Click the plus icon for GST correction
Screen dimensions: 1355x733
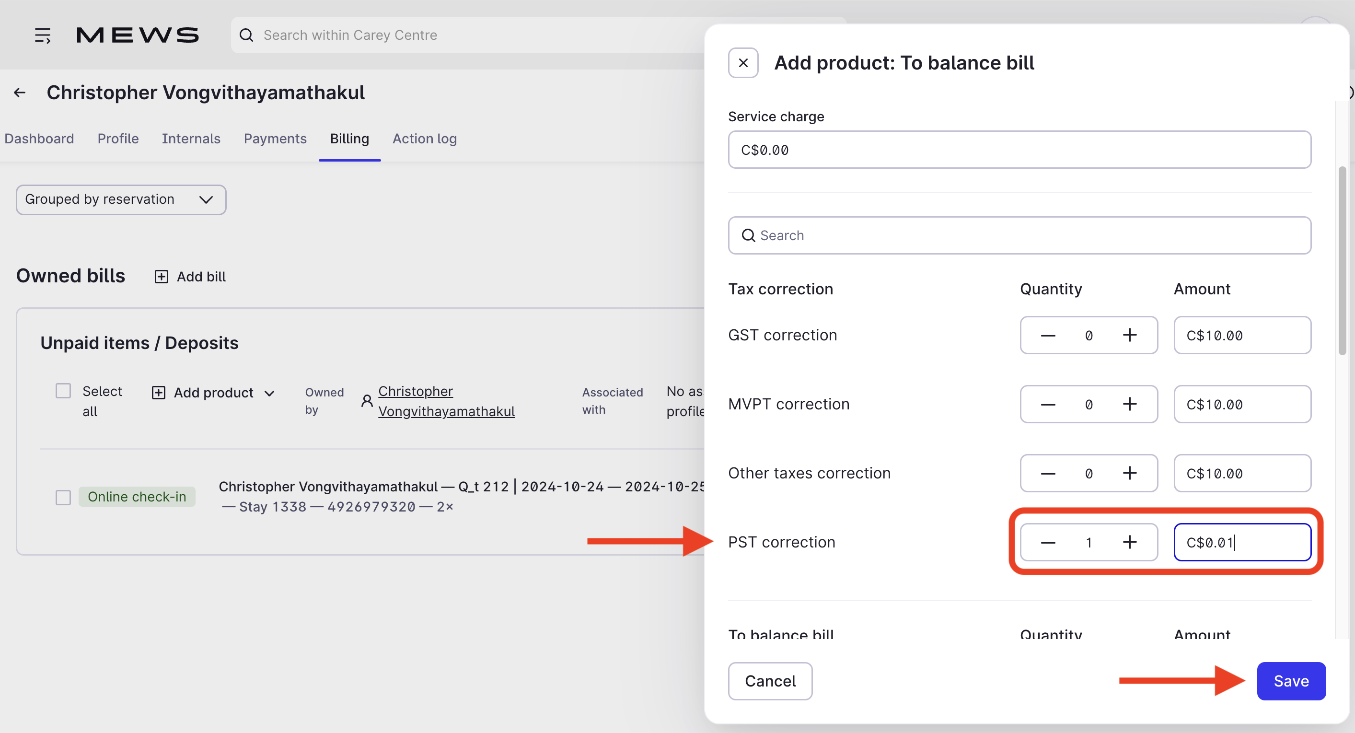(1129, 335)
